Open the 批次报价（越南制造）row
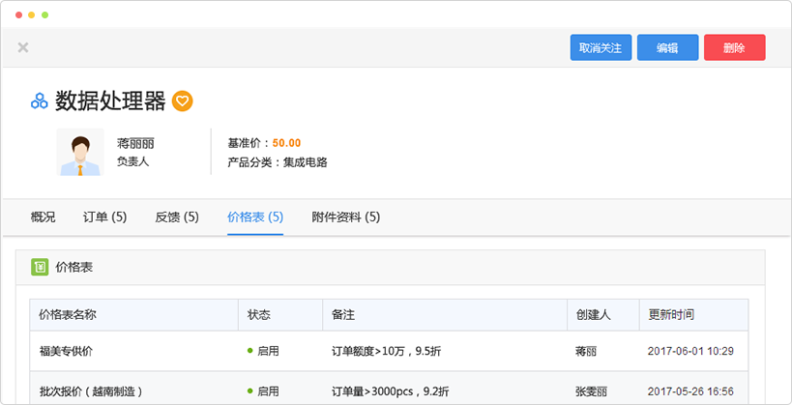This screenshot has width=792, height=405. tap(91, 391)
